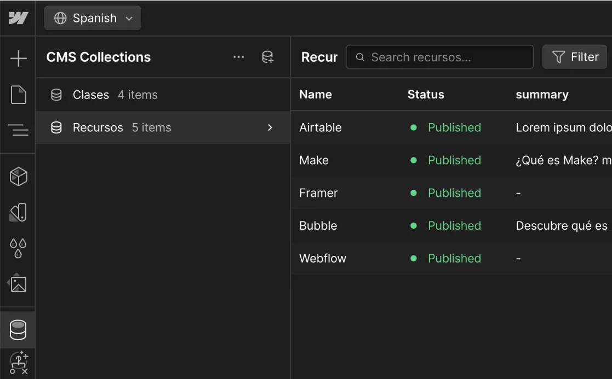Open the Logic flows panel
612x379 pixels.
pyautogui.click(x=19, y=363)
